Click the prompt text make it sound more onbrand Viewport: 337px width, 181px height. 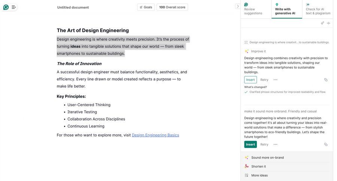tap(280, 111)
